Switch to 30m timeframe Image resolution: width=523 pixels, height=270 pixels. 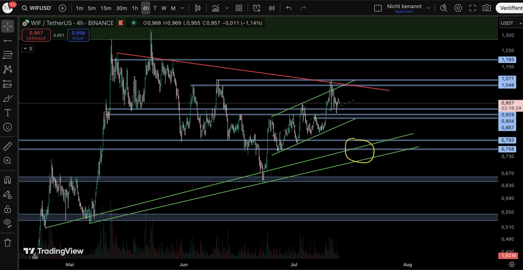click(122, 8)
